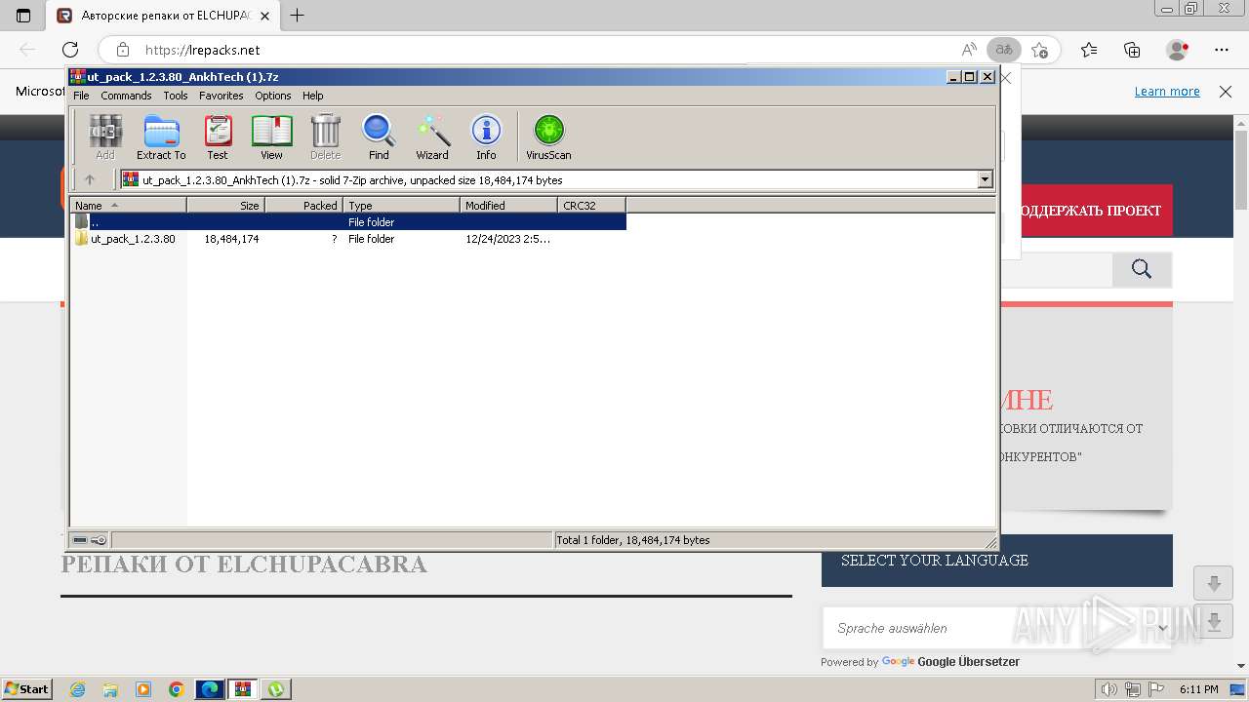Open the Sprache auswählen language dropdown

(997, 628)
